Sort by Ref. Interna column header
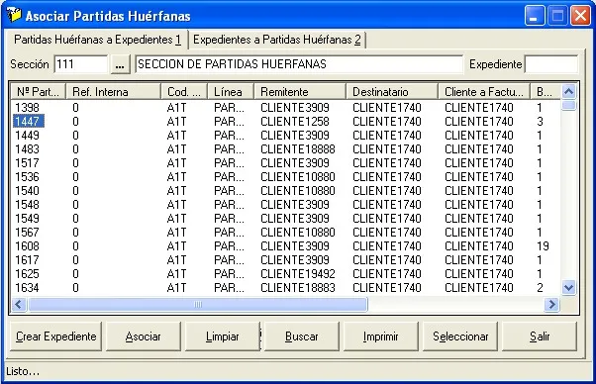 pyautogui.click(x=114, y=92)
